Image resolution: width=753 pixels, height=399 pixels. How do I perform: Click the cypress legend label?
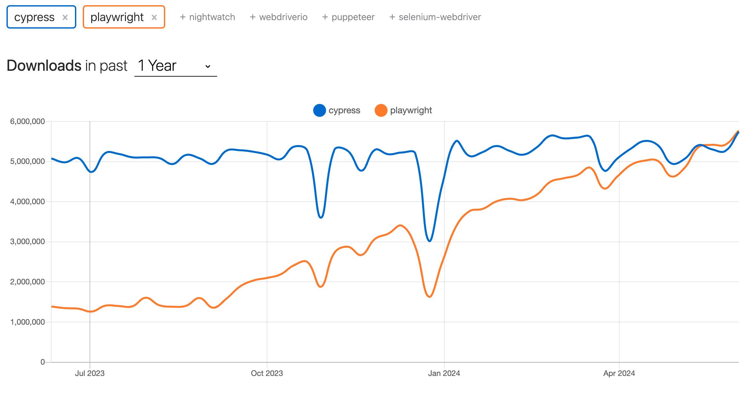pyautogui.click(x=344, y=110)
